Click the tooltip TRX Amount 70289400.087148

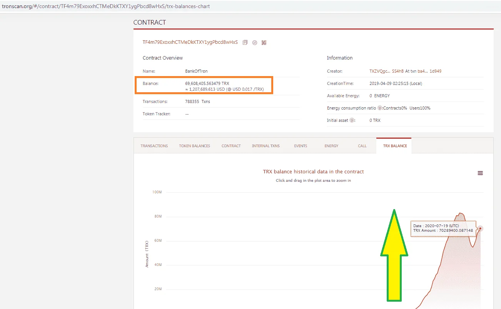443,231
